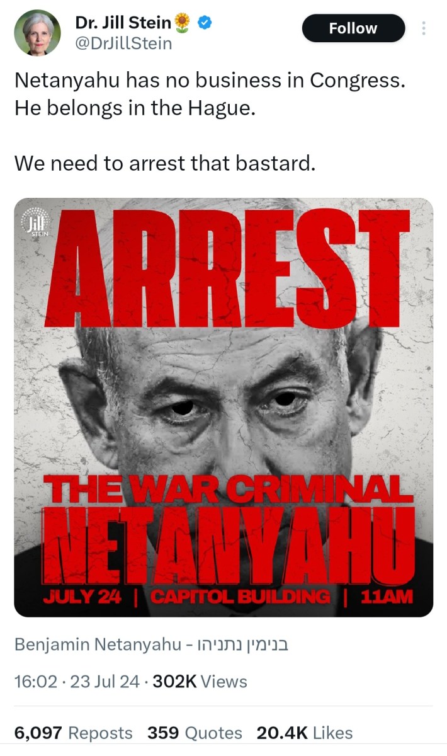This screenshot has width=447, height=756.
Task: Click the @DrJillStein handle
Action: [123, 44]
